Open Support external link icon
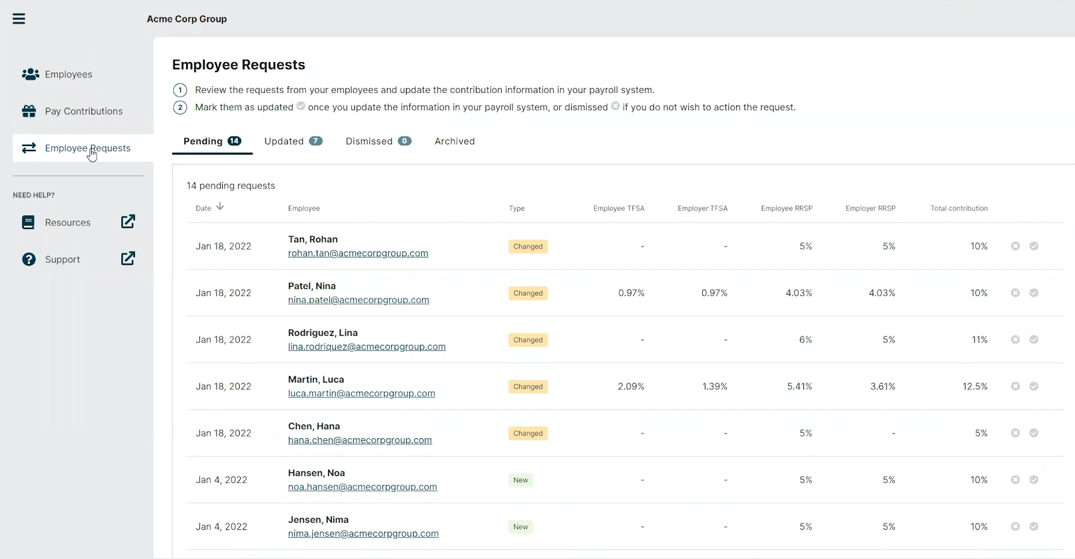Screen dimensions: 1075x559 [128, 259]
